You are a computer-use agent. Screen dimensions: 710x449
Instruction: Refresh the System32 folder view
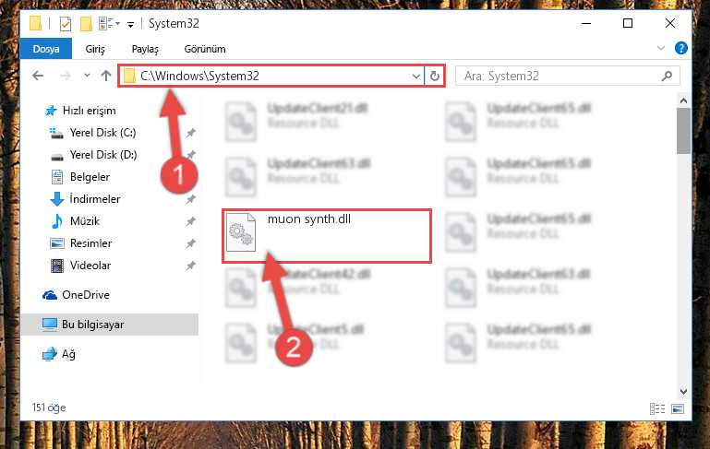[435, 76]
